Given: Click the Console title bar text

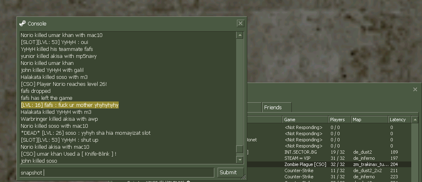Looking at the screenshot, I should (37, 23).
